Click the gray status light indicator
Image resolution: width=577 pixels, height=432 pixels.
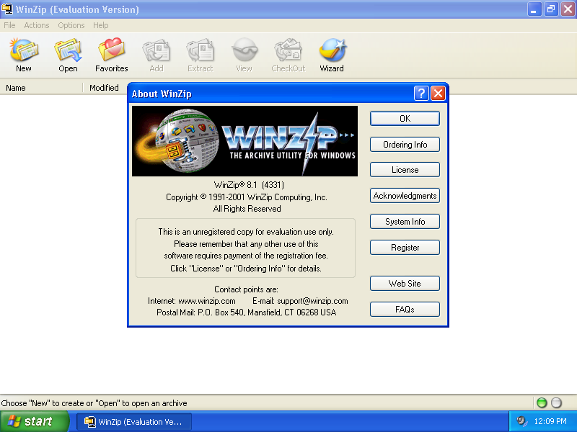click(556, 402)
